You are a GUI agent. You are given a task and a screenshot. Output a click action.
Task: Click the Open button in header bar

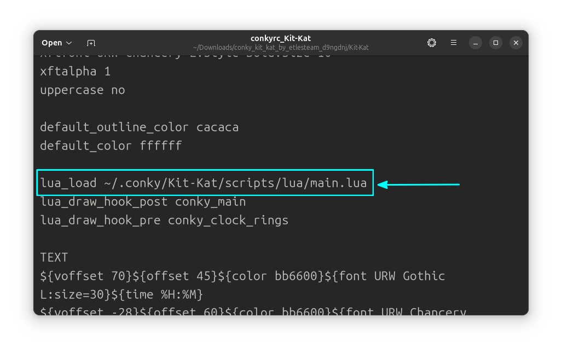coord(52,43)
